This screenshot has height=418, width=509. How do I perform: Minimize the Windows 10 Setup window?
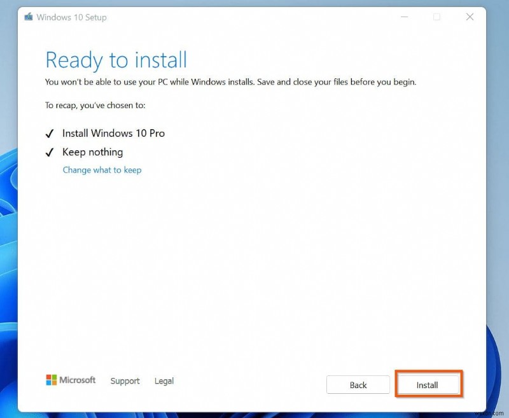click(x=405, y=17)
